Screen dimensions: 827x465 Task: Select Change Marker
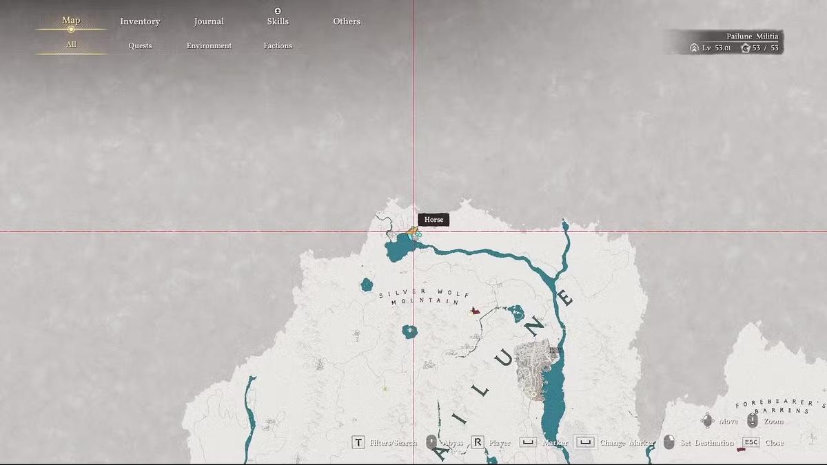626,443
